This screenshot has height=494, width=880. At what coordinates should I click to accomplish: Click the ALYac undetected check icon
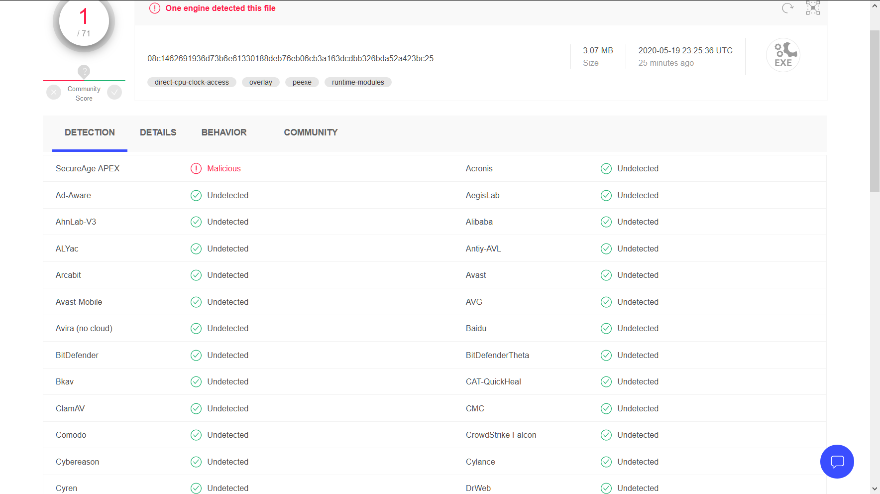196,248
